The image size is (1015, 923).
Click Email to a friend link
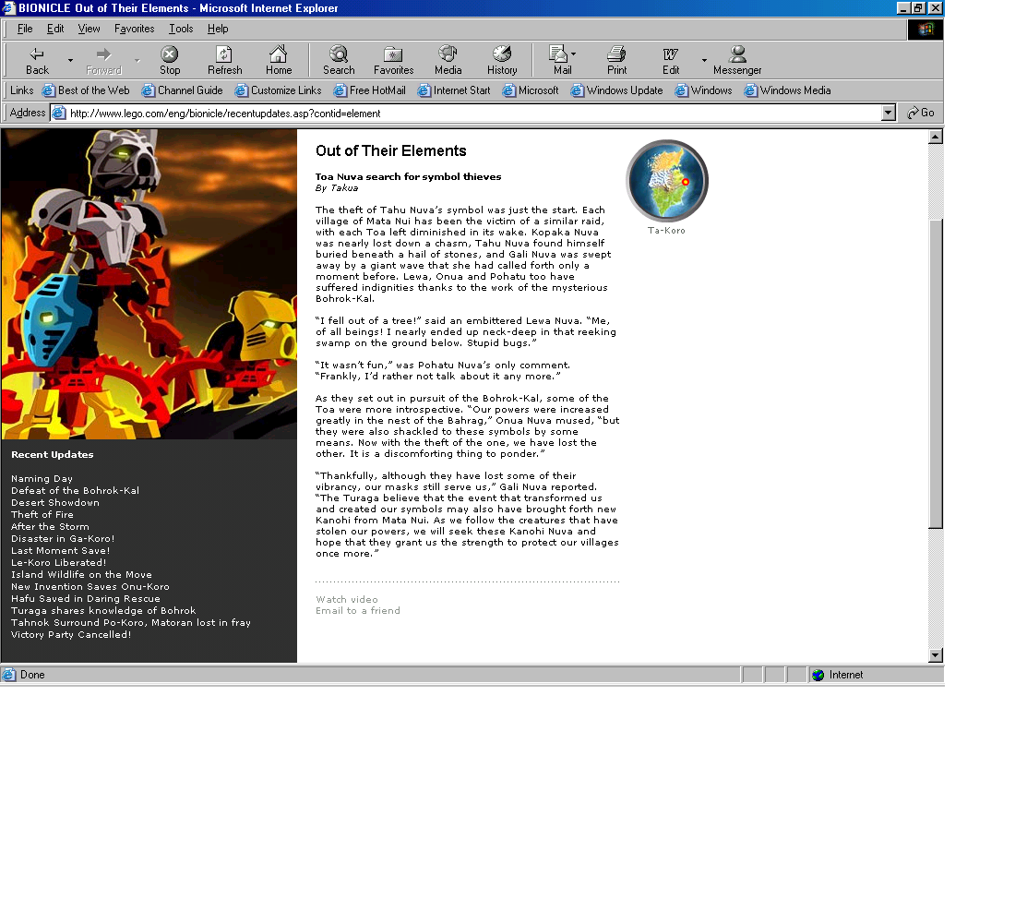(x=358, y=610)
